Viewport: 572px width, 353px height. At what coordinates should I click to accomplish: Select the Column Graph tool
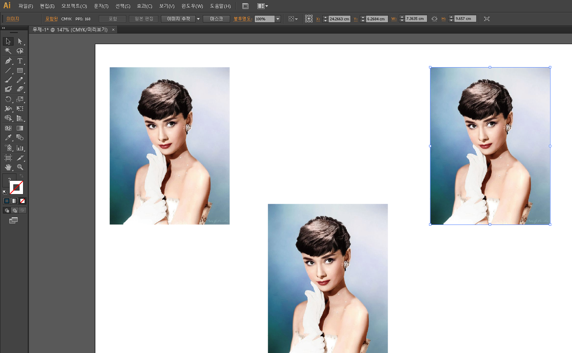(20, 148)
